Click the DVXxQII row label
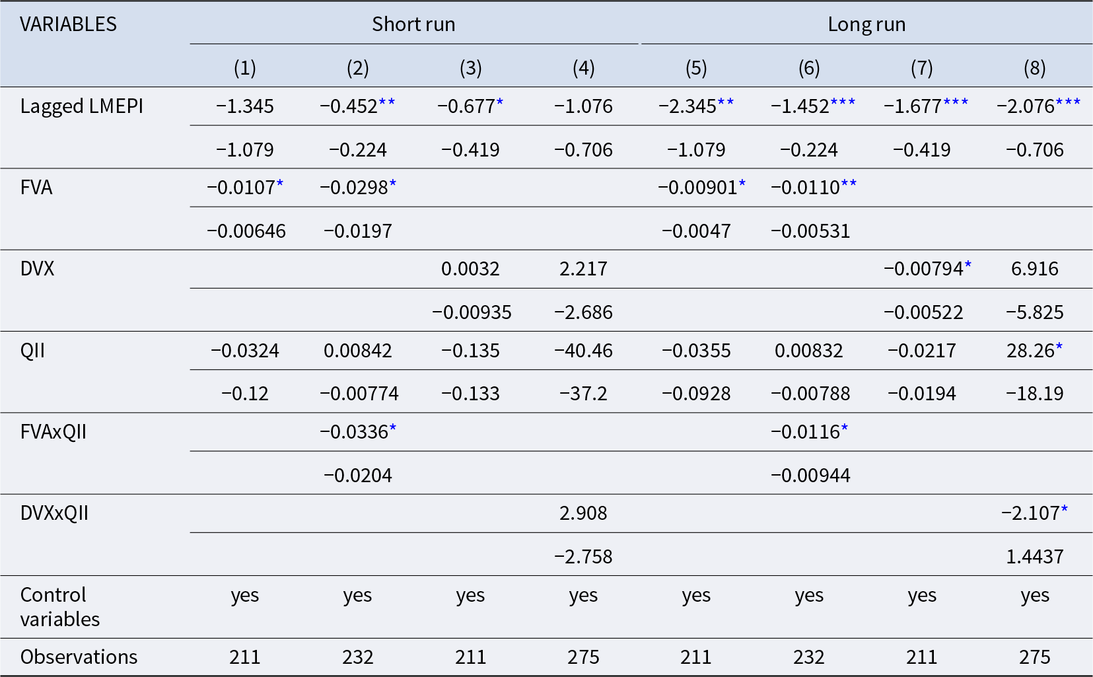1093x677 pixels. point(55,513)
